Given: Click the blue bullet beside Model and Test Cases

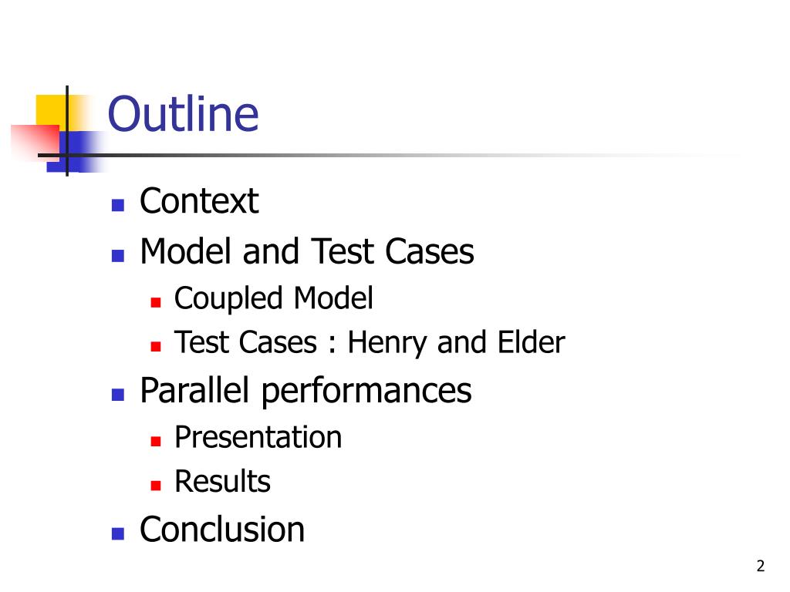Looking at the screenshot, I should coord(118,256).
